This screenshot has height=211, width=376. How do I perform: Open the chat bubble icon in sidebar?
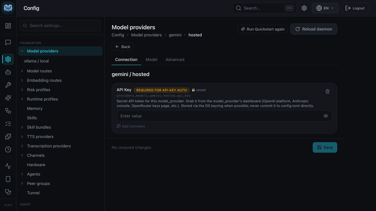click(8, 42)
